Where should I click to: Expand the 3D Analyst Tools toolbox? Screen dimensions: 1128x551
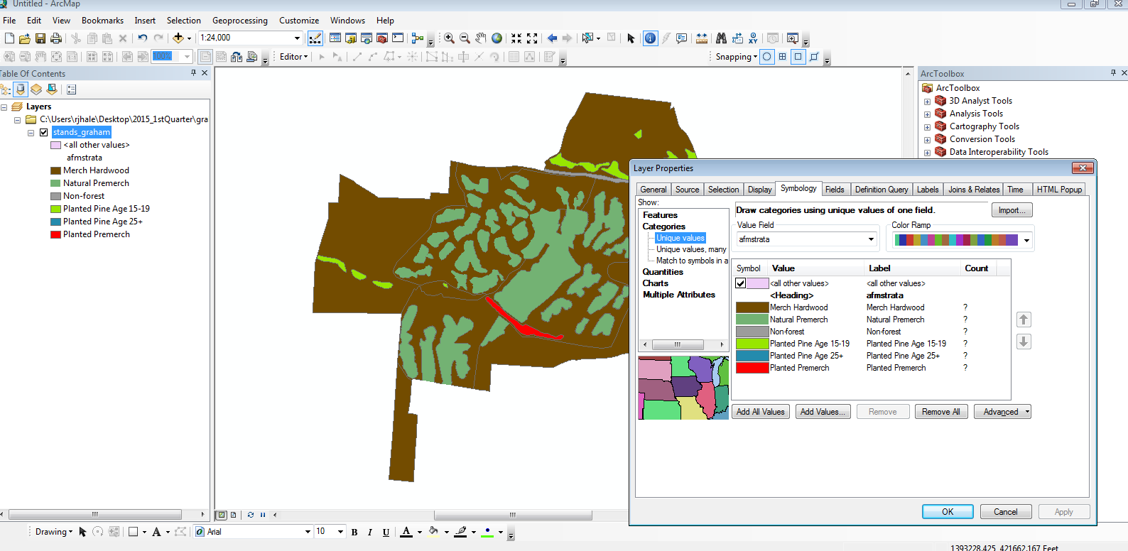pos(927,102)
